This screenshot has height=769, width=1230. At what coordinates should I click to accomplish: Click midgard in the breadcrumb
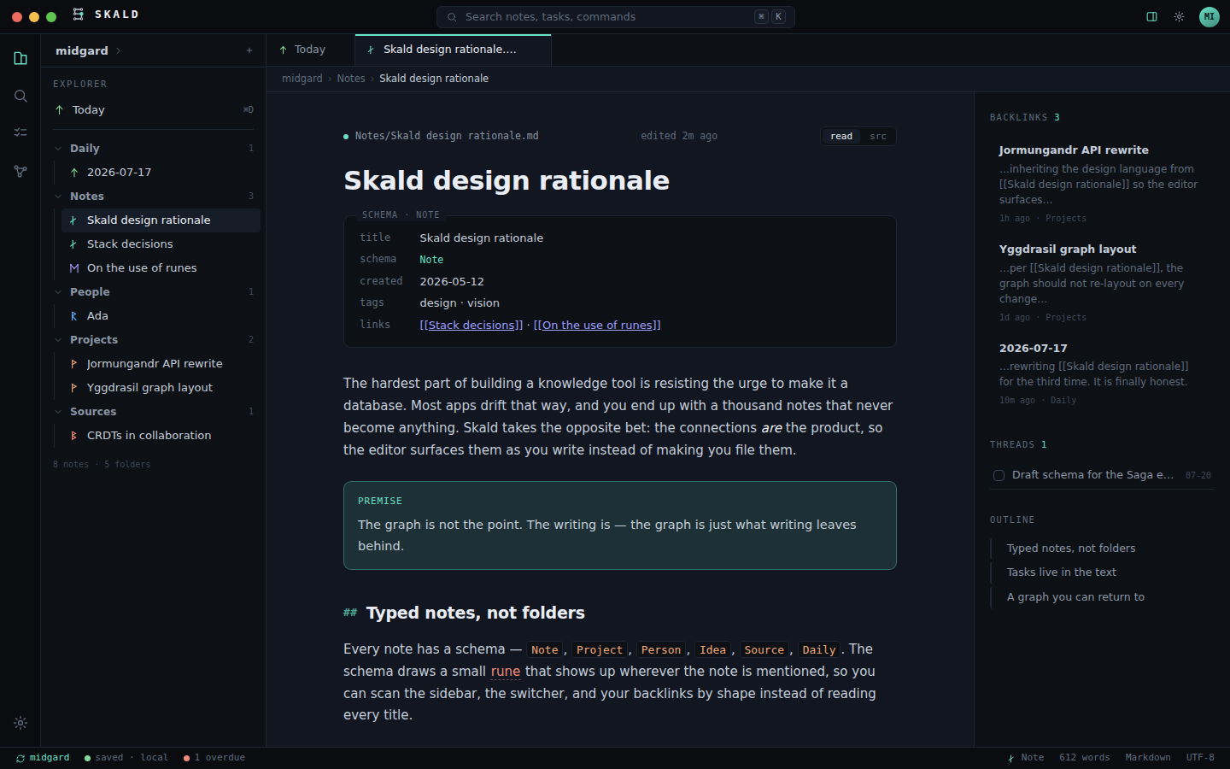coord(302,79)
